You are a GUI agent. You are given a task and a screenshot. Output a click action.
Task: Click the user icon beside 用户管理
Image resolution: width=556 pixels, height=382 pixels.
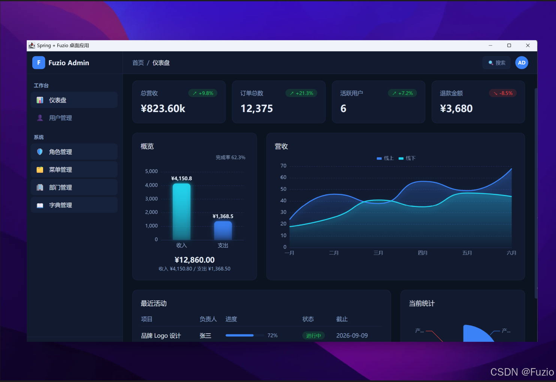point(40,118)
